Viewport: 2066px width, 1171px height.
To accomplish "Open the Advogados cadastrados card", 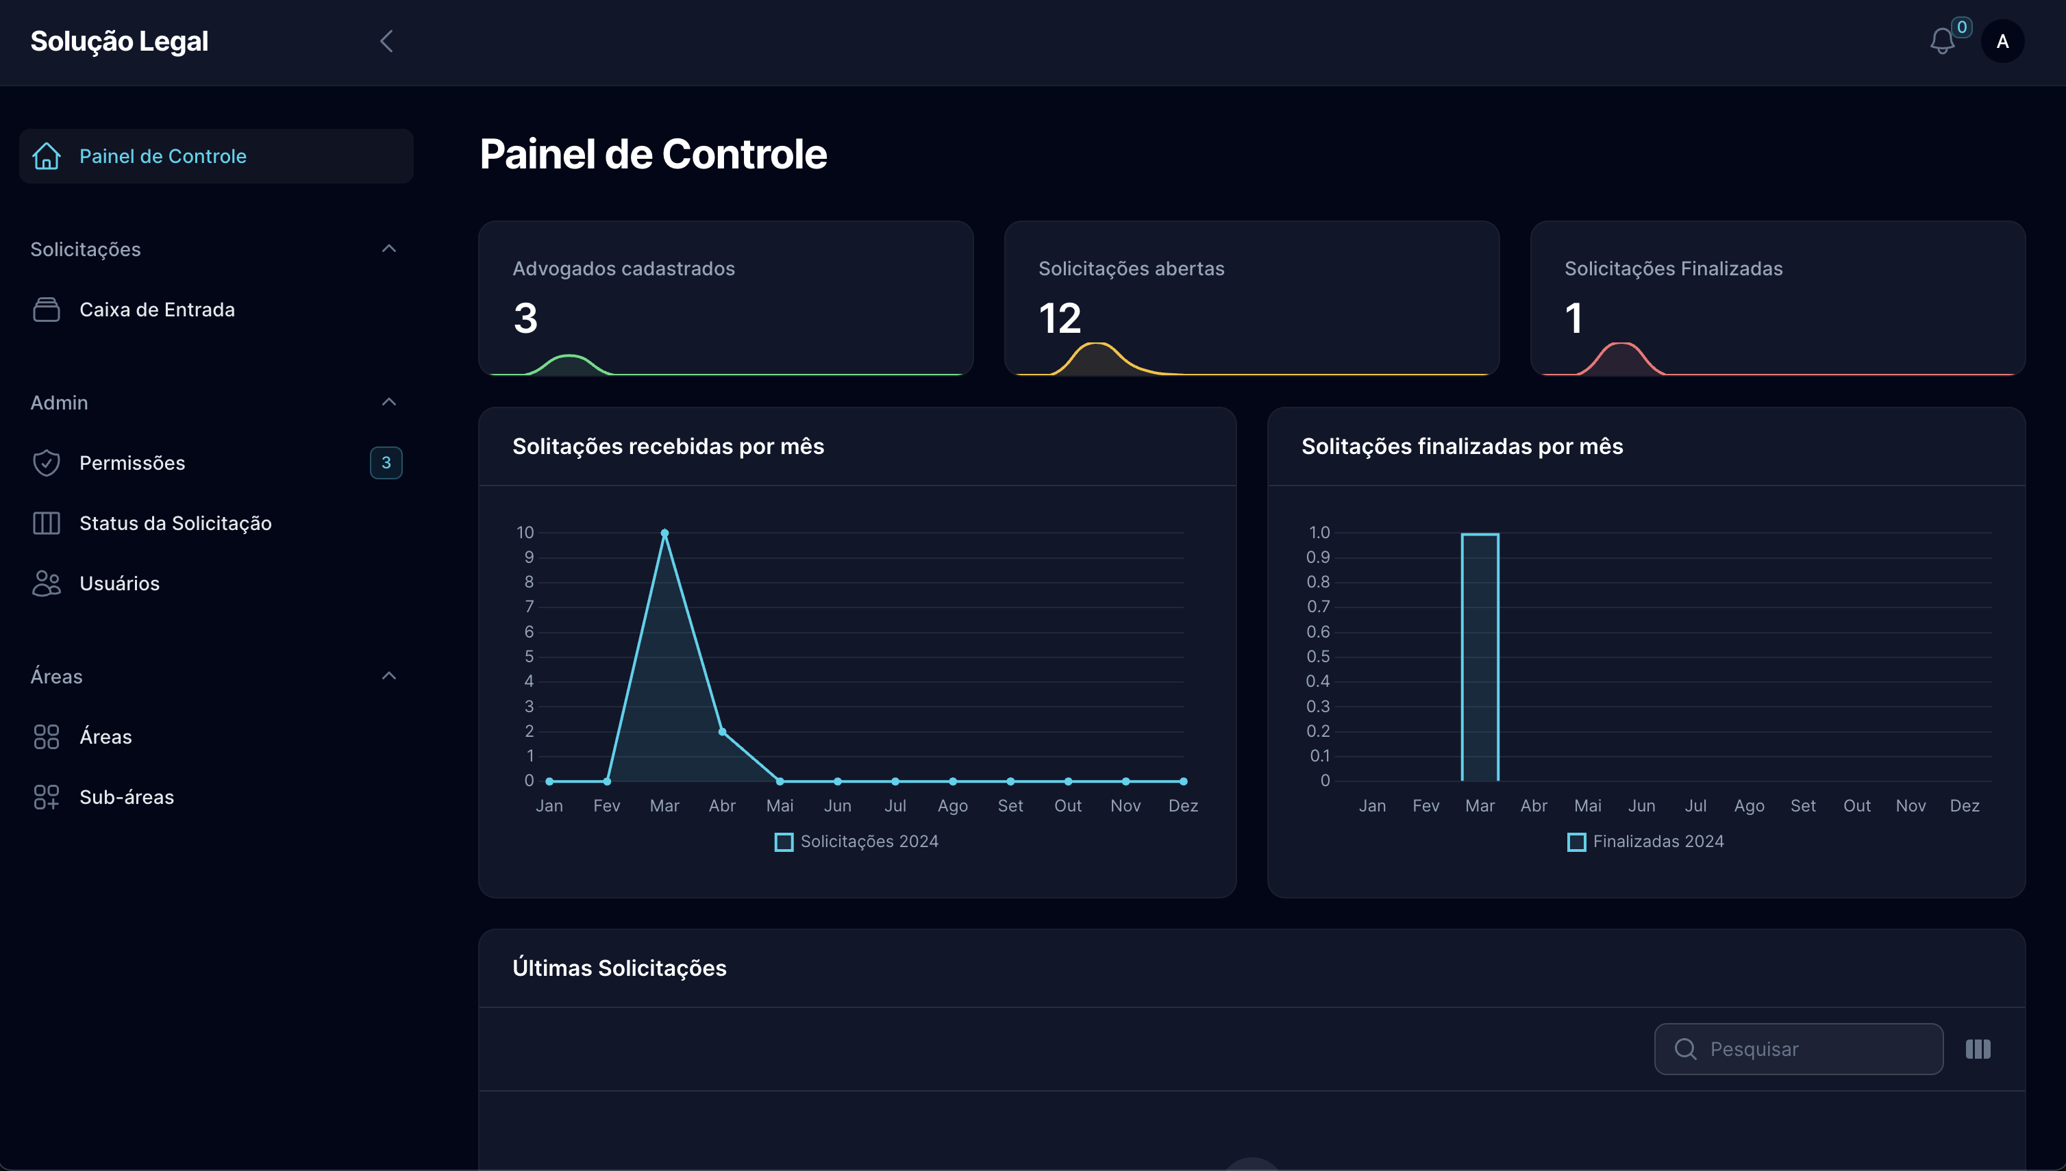I will coord(725,299).
